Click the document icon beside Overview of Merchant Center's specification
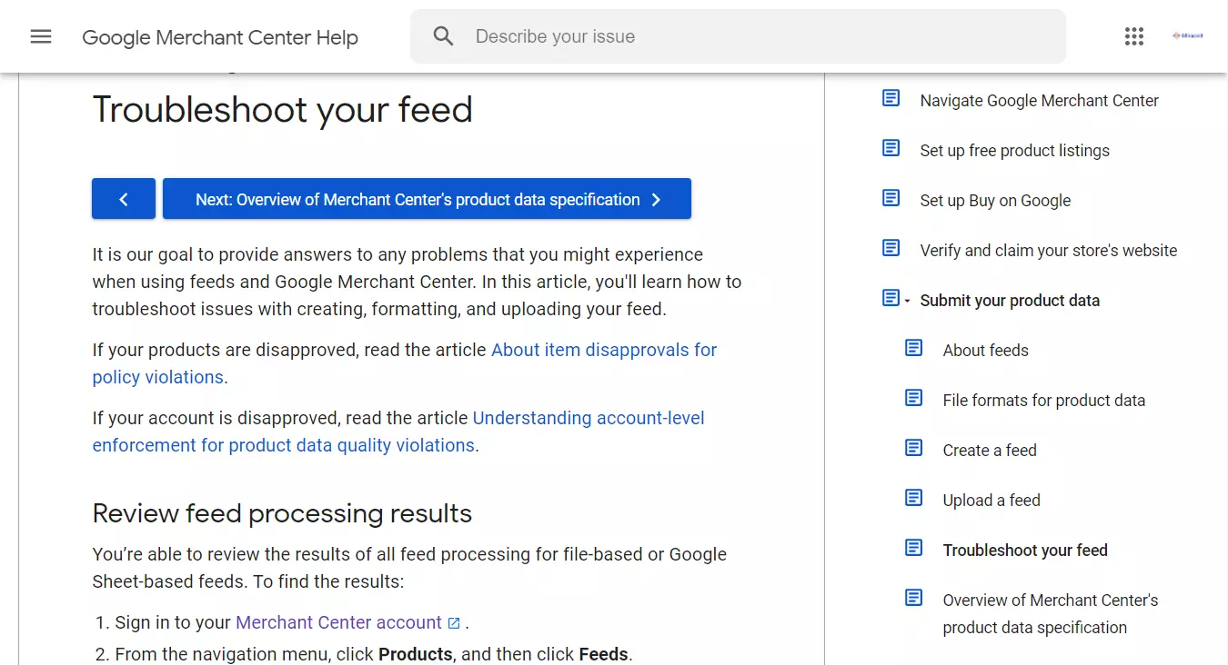Image resolution: width=1228 pixels, height=665 pixels. pyautogui.click(x=914, y=598)
